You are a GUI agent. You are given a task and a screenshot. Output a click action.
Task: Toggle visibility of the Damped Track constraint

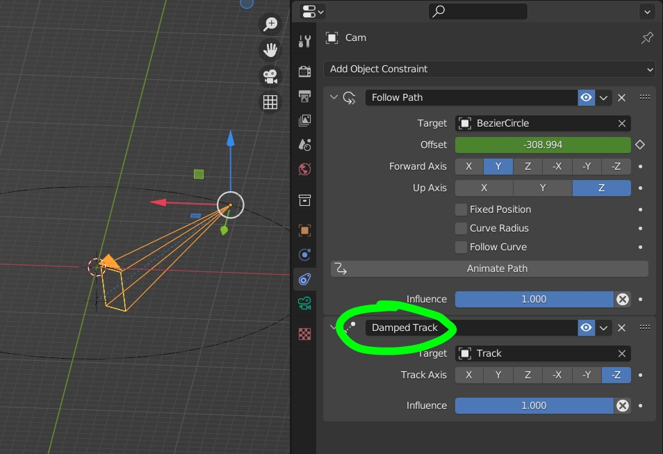click(x=586, y=327)
